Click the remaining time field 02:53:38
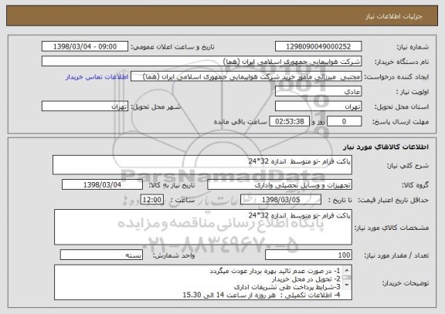The height and width of the screenshot is (314, 445). [x=289, y=121]
